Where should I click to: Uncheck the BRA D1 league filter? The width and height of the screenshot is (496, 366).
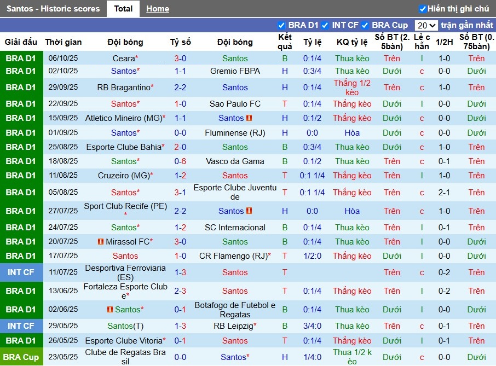[281, 25]
